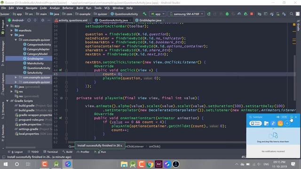Image resolution: width=301 pixels, height=169 pixels.
Task: Open the Profiler tool window
Action: tap(83, 152)
